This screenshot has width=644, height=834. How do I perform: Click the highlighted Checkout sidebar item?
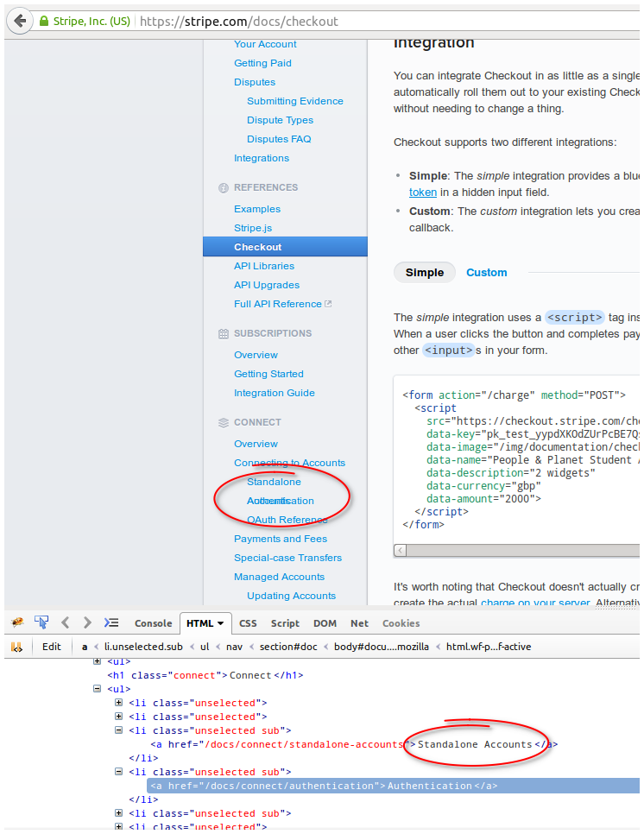pyautogui.click(x=285, y=247)
